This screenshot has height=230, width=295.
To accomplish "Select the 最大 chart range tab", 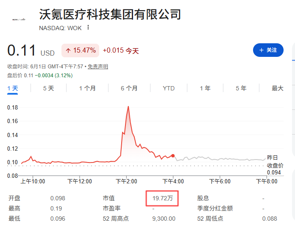I will [278, 88].
